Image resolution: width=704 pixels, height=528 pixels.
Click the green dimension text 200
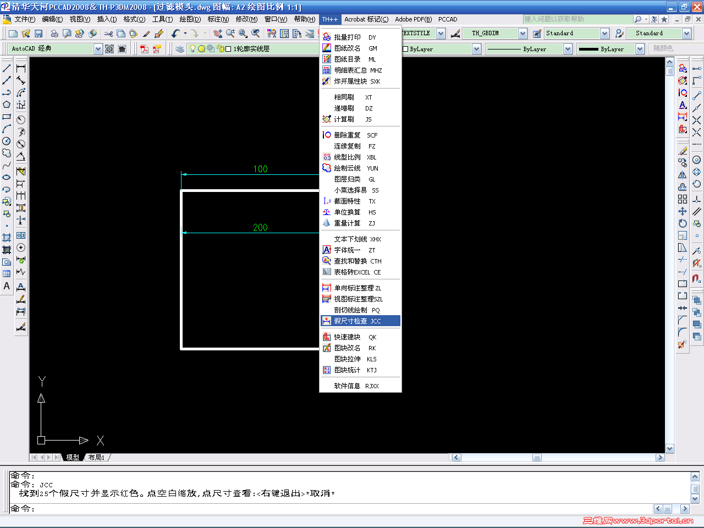[x=260, y=228]
